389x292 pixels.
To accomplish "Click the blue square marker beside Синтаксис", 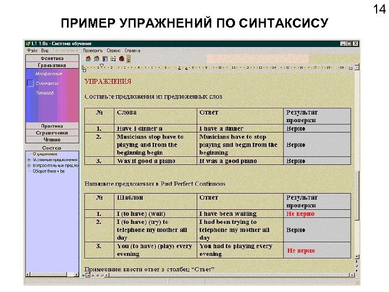I will 30,83.
